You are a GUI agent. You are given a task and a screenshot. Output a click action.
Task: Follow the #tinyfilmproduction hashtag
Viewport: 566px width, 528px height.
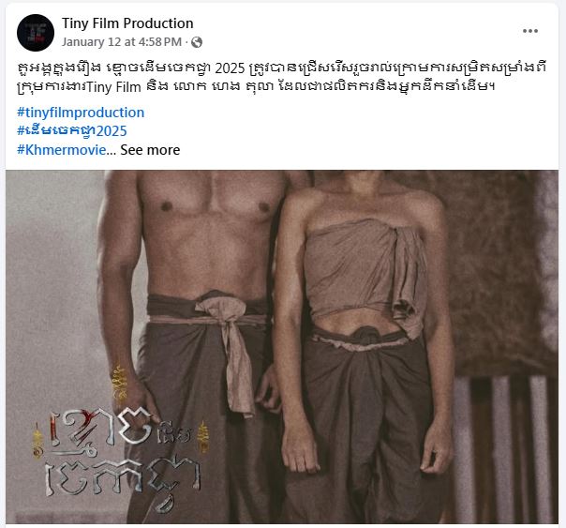(81, 113)
